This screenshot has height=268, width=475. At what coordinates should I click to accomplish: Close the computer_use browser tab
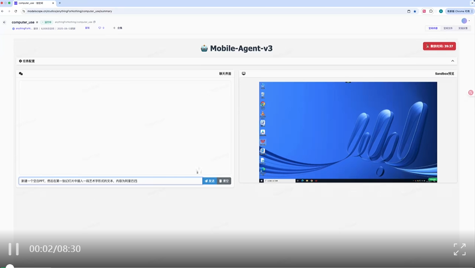pyautogui.click(x=53, y=3)
